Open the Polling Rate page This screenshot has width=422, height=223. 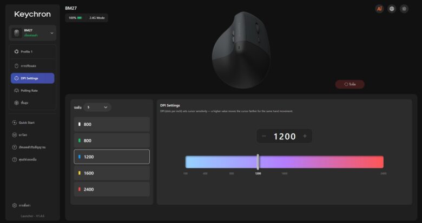click(x=32, y=91)
